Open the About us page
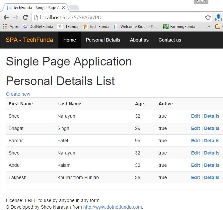Screen dimensions: 223x210 pos(139,40)
